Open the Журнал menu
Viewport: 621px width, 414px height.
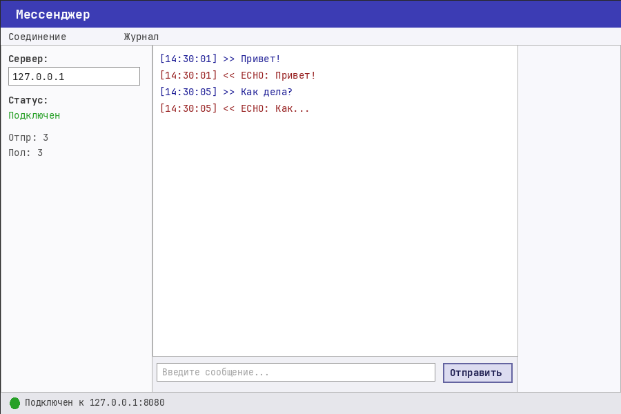coord(141,37)
